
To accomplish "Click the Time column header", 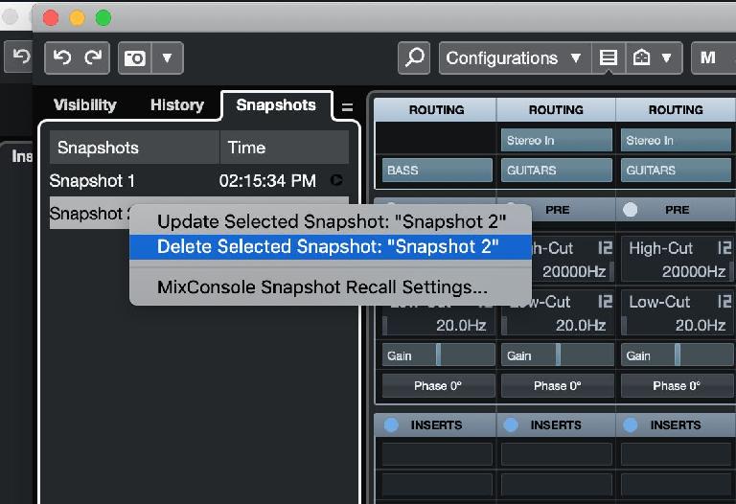I will click(x=285, y=148).
